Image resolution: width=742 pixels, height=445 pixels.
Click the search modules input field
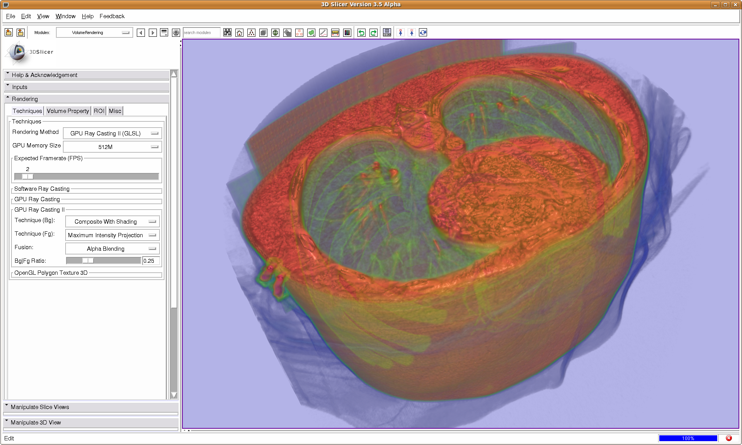[201, 33]
